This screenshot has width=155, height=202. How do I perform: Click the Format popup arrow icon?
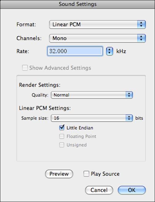(142, 24)
